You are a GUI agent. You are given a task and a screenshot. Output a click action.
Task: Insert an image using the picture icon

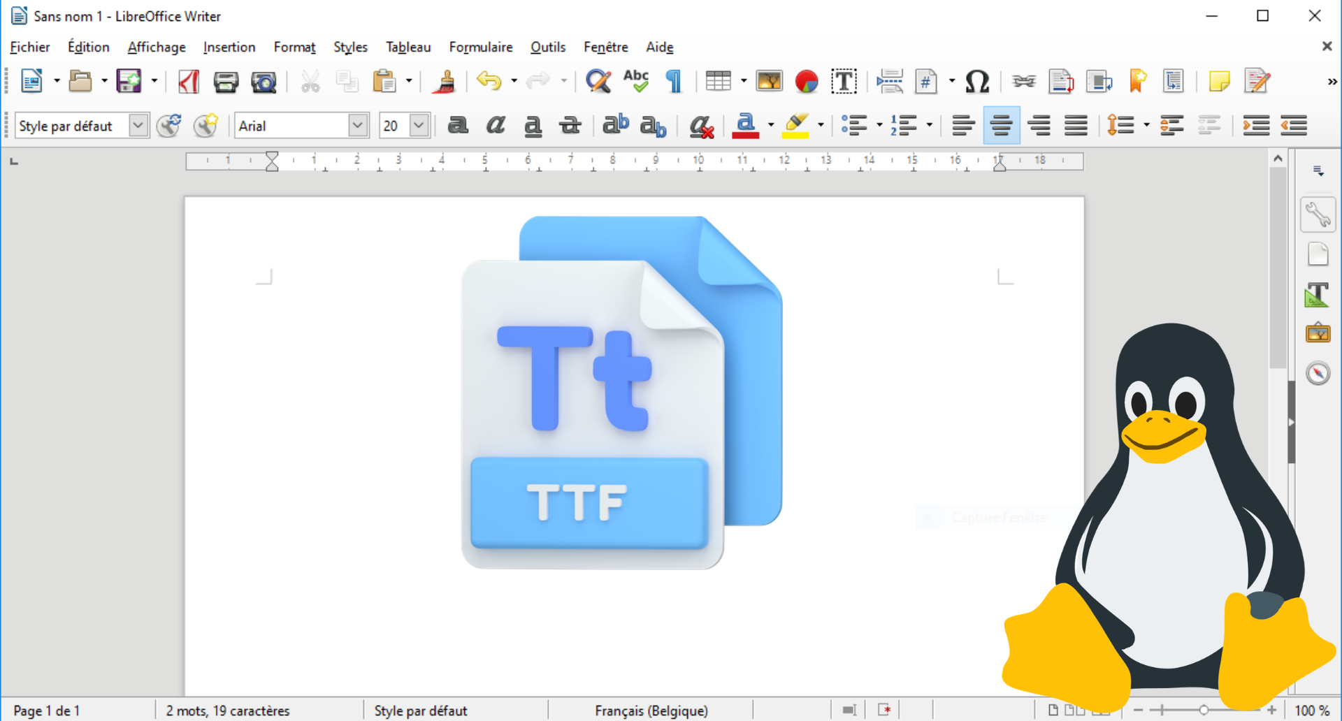pyautogui.click(x=769, y=82)
